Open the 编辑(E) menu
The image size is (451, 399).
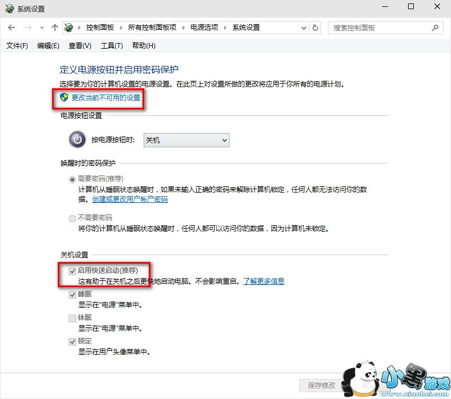[x=48, y=45]
